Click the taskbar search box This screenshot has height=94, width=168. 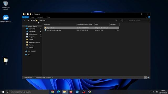click(27, 92)
